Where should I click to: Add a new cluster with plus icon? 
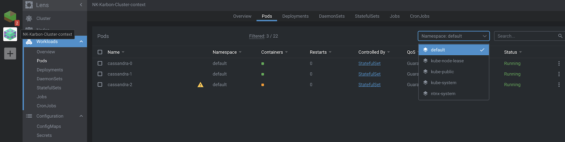[x=10, y=54]
